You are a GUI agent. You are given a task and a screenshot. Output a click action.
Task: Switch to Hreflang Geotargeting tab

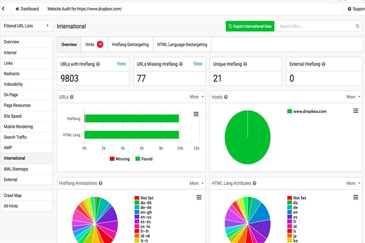tap(130, 44)
